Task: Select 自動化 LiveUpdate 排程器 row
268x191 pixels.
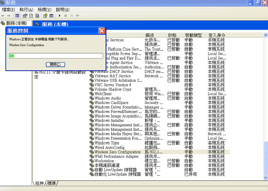Action: pyautogui.click(x=159, y=174)
